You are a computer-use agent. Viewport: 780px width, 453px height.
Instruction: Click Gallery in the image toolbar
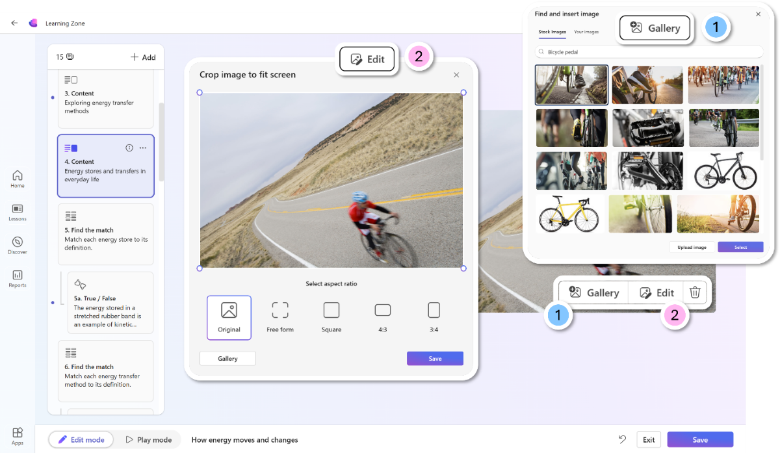594,292
